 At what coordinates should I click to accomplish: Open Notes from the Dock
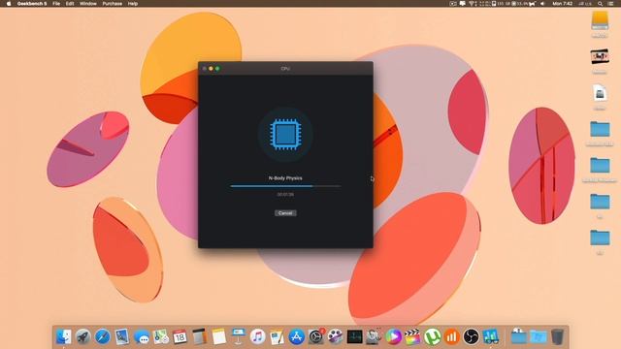(x=218, y=336)
